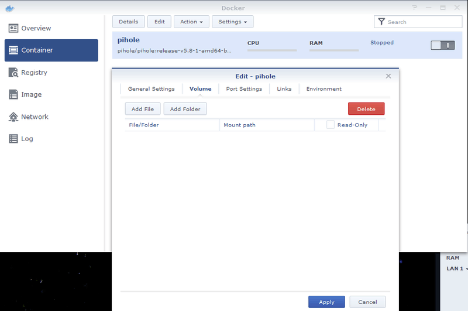Click the pihole CPU usage bar
Image resolution: width=468 pixels, height=311 pixels.
coord(272,50)
